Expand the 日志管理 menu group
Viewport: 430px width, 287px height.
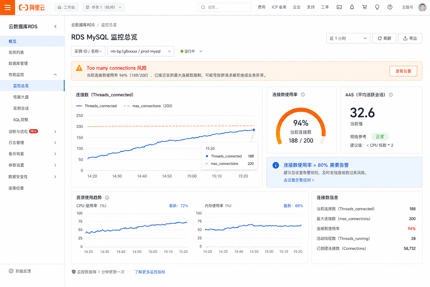(x=55, y=143)
